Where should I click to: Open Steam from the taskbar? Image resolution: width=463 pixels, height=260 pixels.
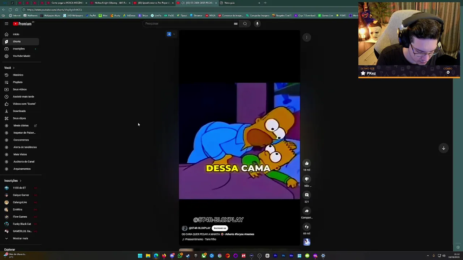[188, 256]
